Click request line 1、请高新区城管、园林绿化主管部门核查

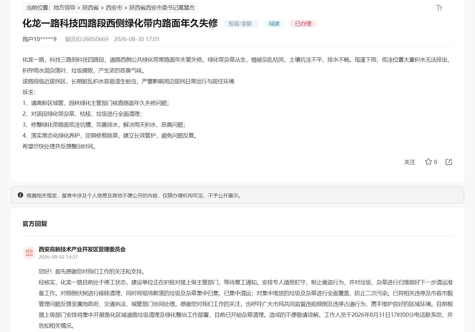95,103
